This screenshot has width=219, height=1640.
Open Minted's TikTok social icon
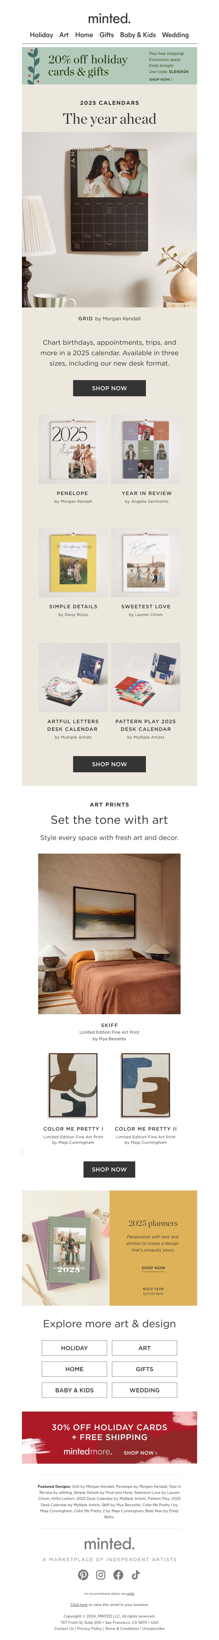(135, 1574)
